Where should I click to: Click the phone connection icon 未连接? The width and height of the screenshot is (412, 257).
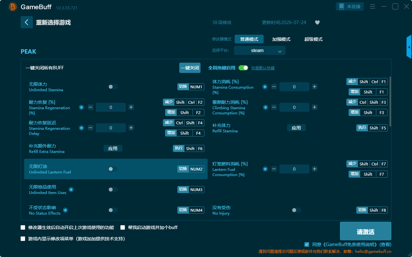click(341, 6)
